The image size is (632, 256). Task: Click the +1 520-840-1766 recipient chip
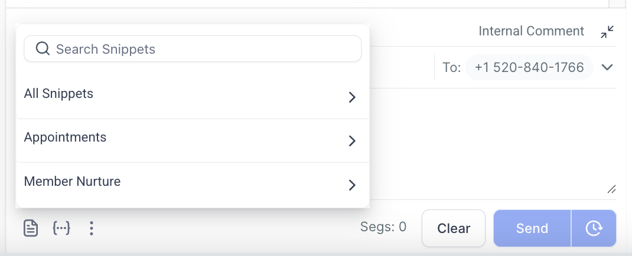click(x=529, y=67)
